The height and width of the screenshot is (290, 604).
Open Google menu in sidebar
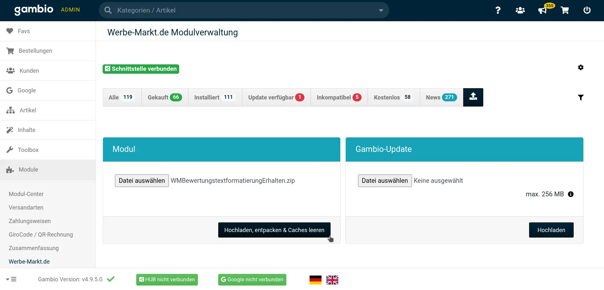(48, 90)
